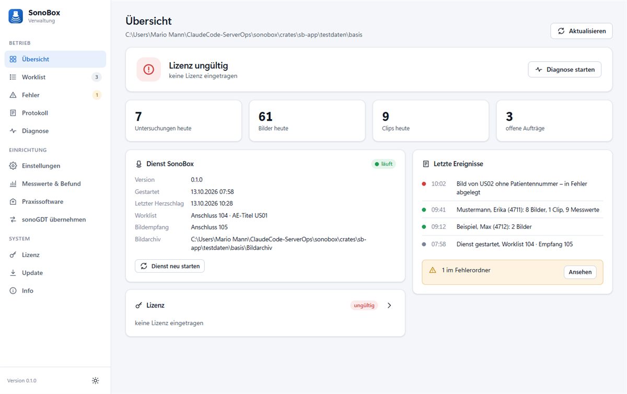627x394 pixels.
Task: Click the Info circle icon
Action: (x=13, y=291)
